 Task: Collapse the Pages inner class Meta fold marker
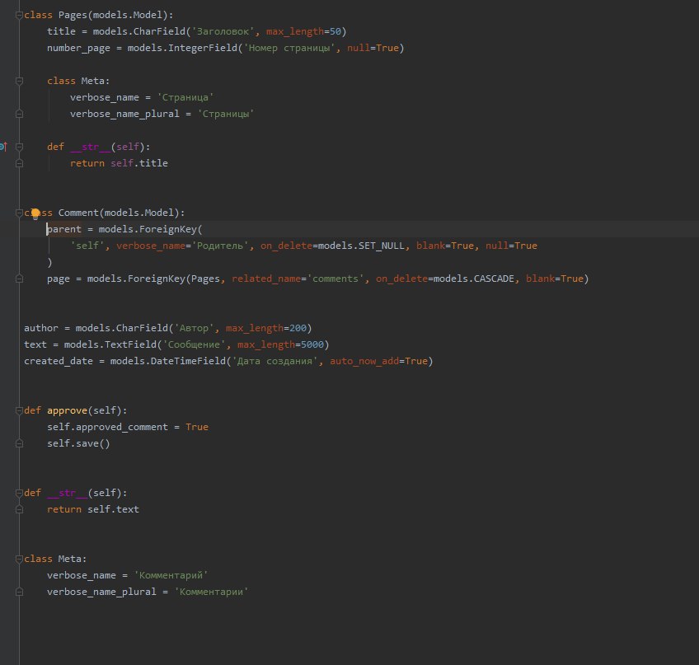coord(19,81)
